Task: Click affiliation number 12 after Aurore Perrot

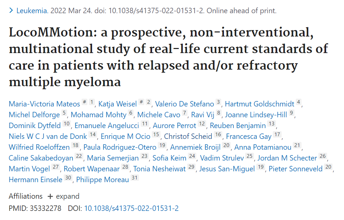Action: (x=202, y=123)
